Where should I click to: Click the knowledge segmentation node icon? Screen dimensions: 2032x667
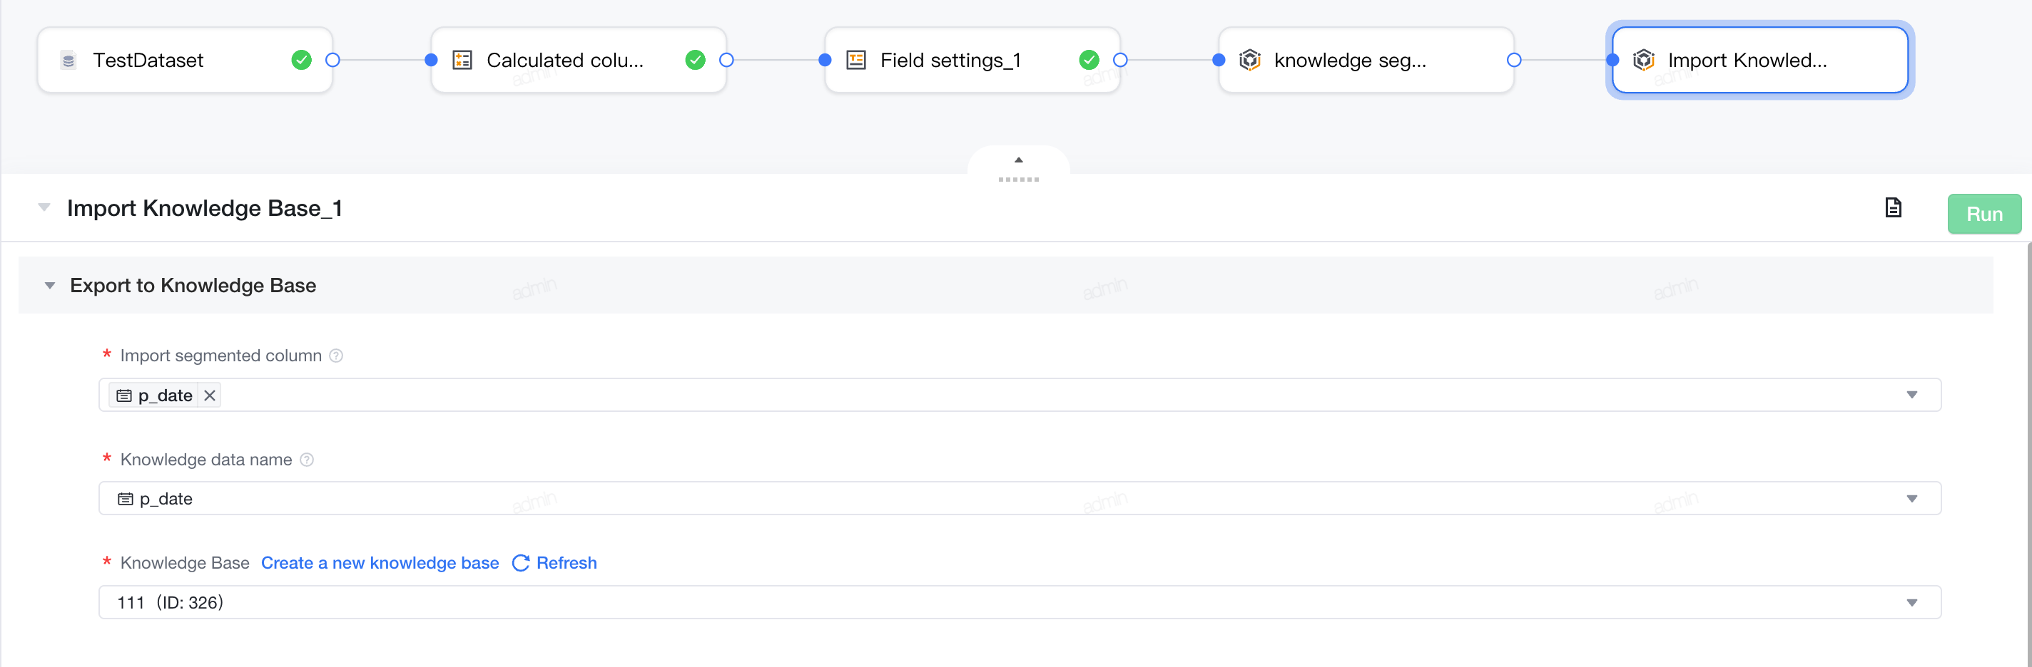(x=1249, y=60)
